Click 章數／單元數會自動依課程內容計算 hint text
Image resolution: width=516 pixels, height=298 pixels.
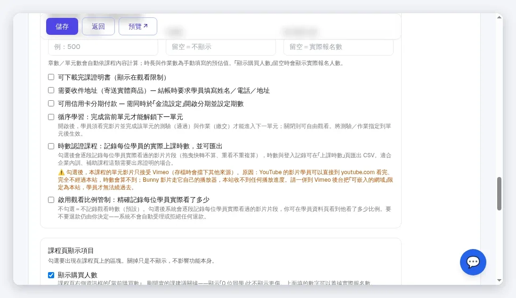click(x=196, y=63)
